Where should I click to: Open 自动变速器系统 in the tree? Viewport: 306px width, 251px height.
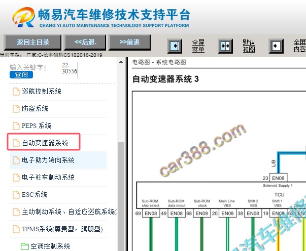45,143
